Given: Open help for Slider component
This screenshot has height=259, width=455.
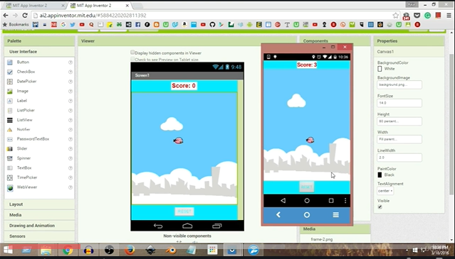Looking at the screenshot, I should tap(70, 148).
